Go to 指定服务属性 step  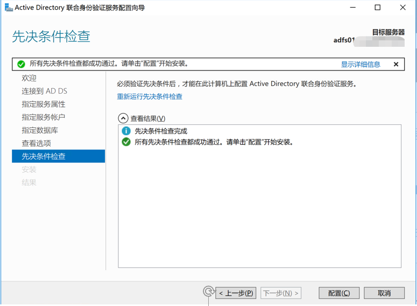tap(44, 104)
